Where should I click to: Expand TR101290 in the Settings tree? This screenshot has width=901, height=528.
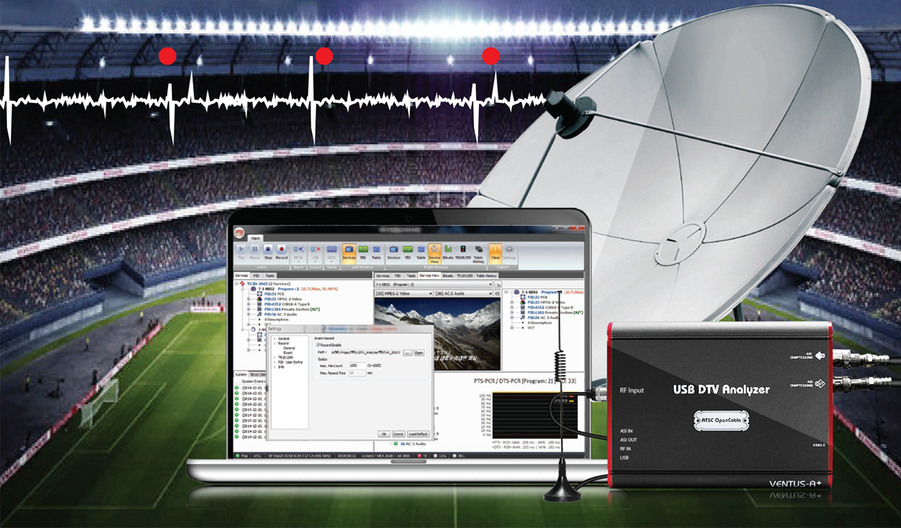[275, 358]
